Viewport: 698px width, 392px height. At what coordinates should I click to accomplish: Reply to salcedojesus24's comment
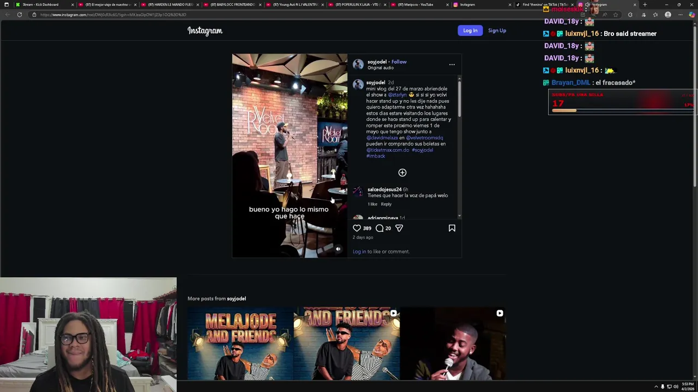pos(386,204)
